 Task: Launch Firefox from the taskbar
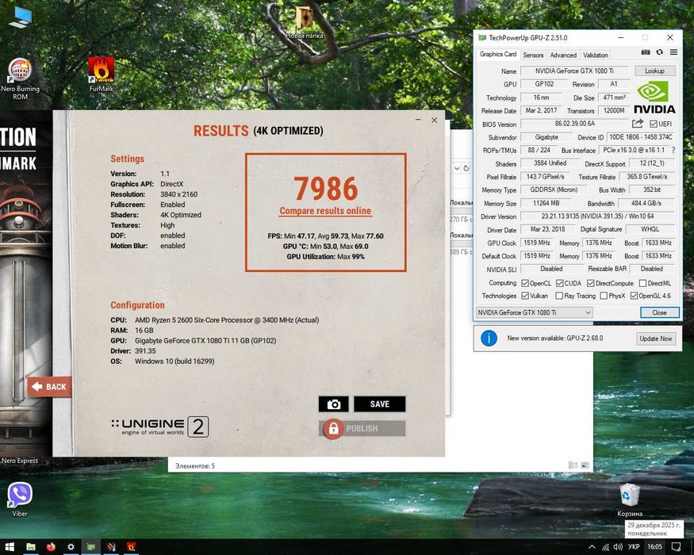(51, 547)
